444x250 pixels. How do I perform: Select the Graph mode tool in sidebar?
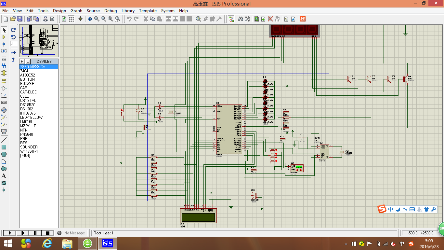pos(4,96)
